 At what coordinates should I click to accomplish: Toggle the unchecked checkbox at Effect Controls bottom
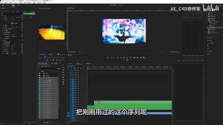pyautogui.click(x=12, y=54)
